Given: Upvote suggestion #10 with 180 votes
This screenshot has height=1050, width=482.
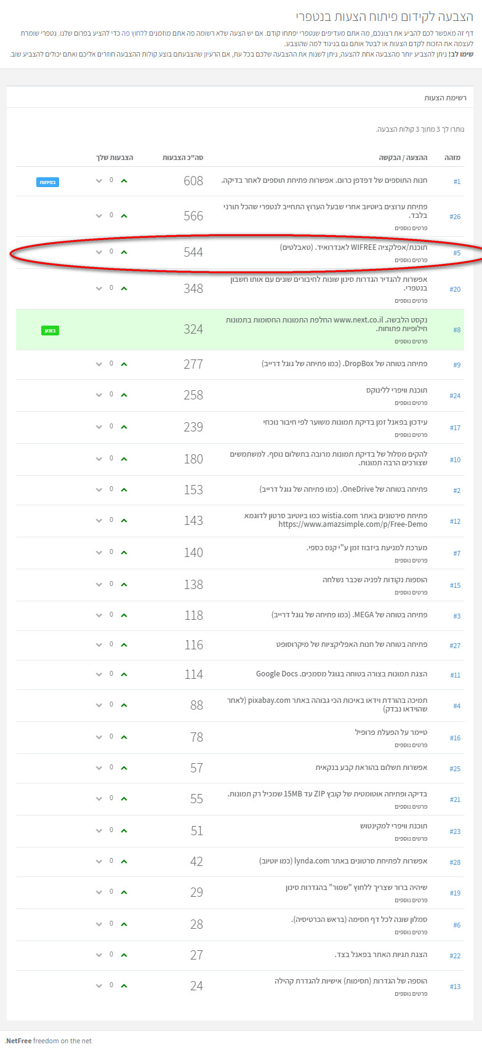Looking at the screenshot, I should pyautogui.click(x=124, y=459).
